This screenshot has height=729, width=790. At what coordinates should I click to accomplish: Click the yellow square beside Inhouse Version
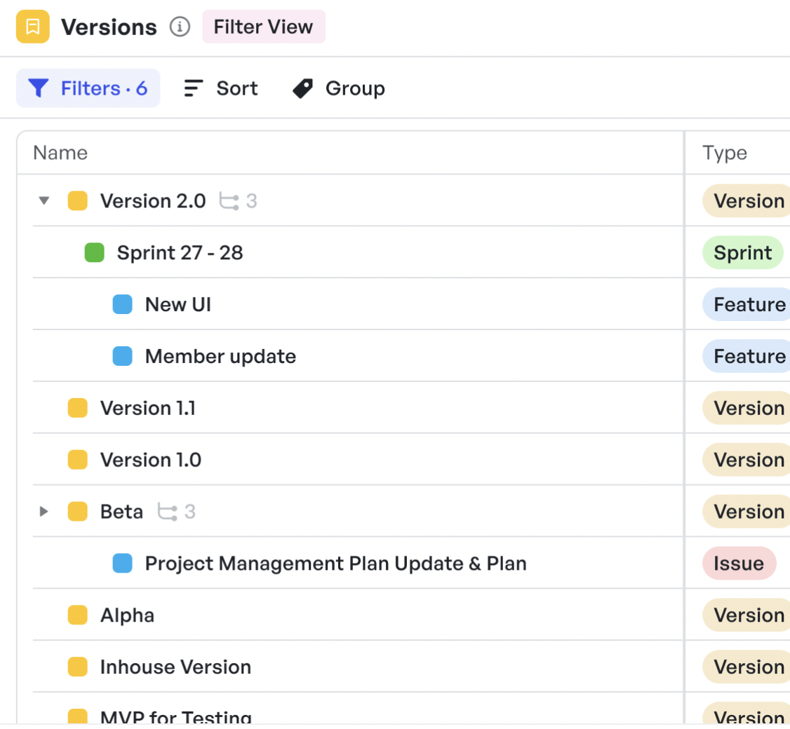[78, 667]
